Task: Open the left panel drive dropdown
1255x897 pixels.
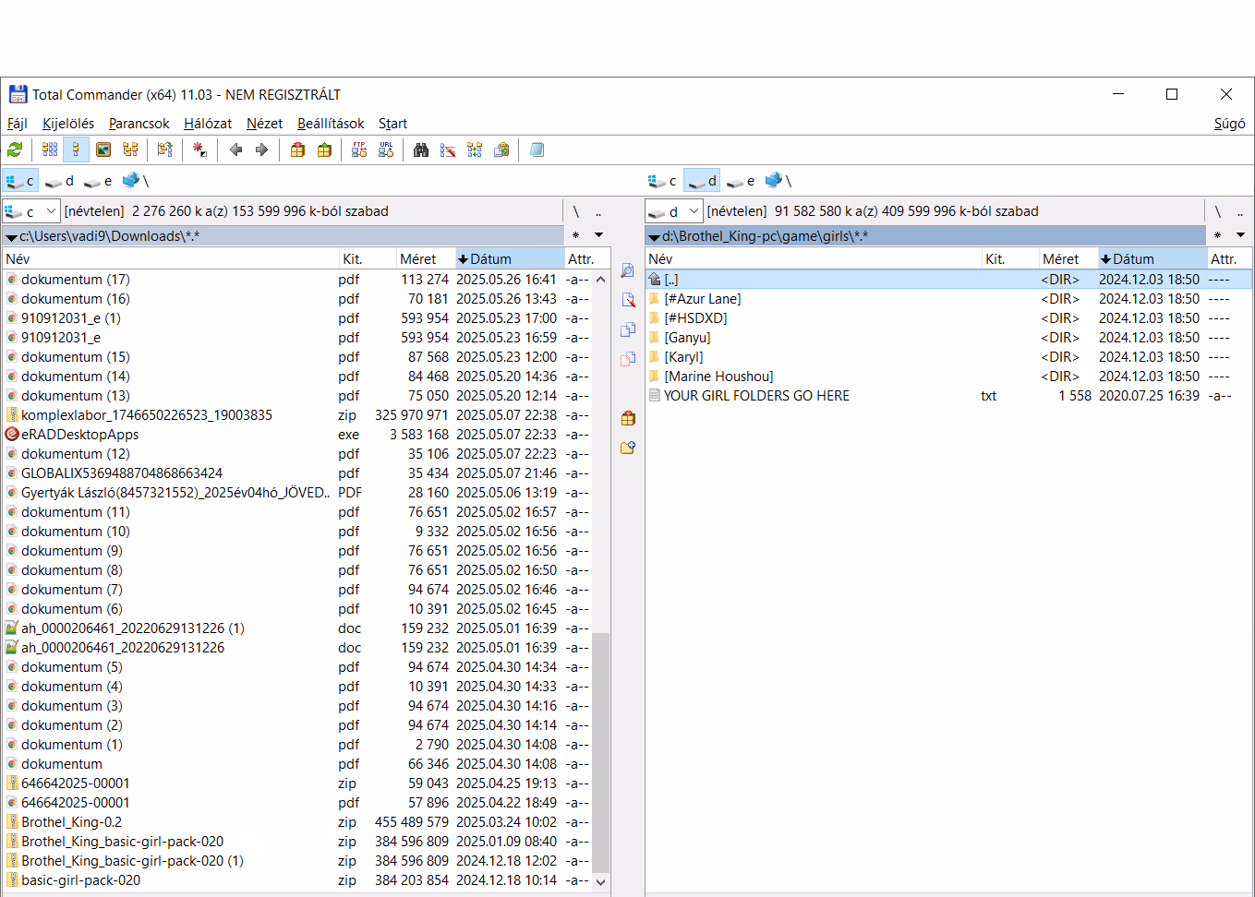Action: coord(51,211)
